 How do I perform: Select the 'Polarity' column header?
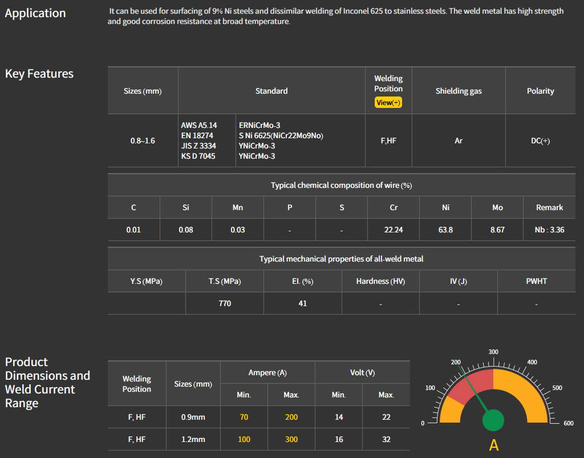coord(540,91)
